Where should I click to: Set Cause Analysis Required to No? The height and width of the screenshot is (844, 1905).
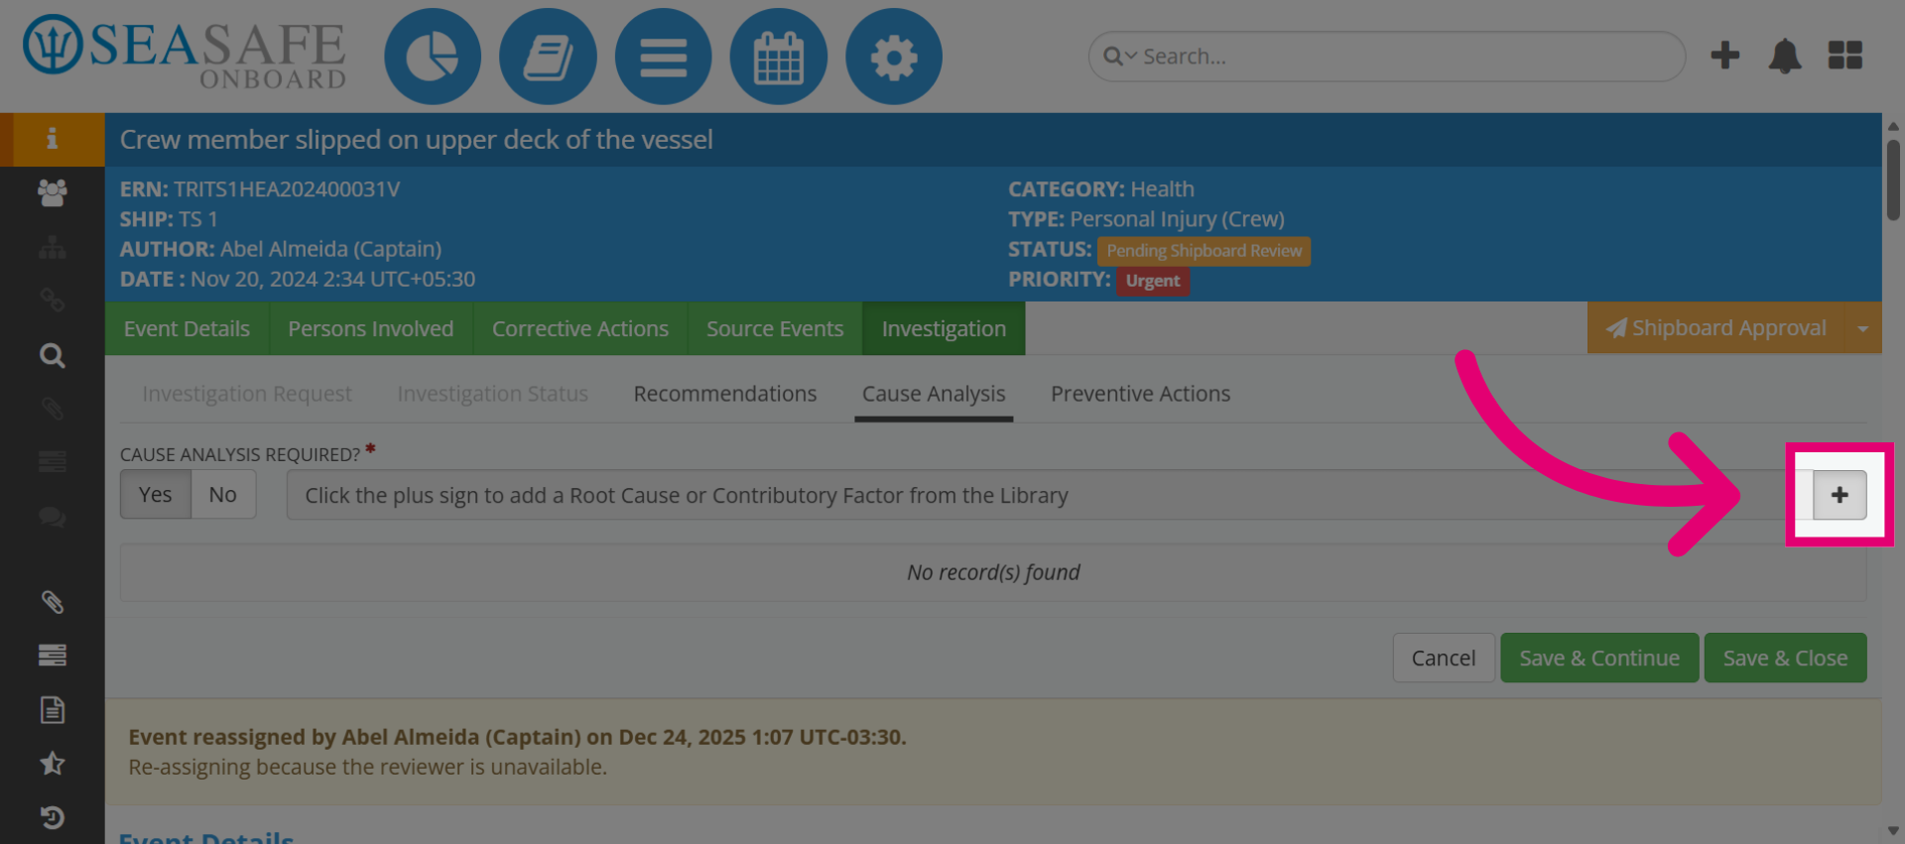pyautogui.click(x=223, y=494)
